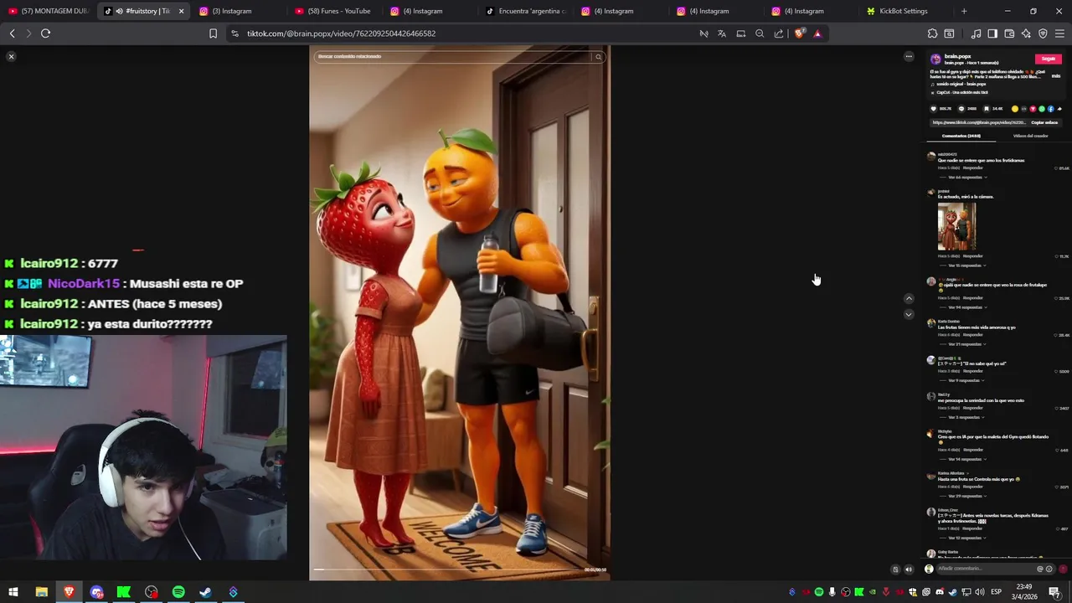The width and height of the screenshot is (1072, 603).
Task: Expand 'Ver 21 respuestas' replies
Action: (x=965, y=344)
